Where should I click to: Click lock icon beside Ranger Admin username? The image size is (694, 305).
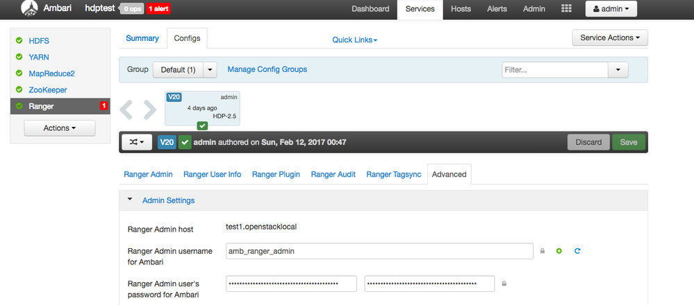tap(543, 251)
